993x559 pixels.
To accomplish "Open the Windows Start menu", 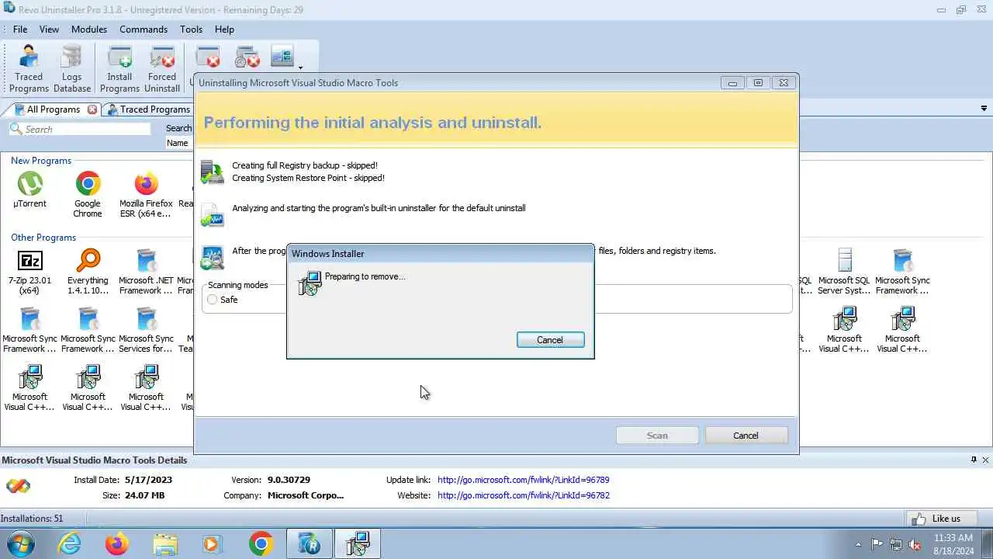I will (19, 543).
